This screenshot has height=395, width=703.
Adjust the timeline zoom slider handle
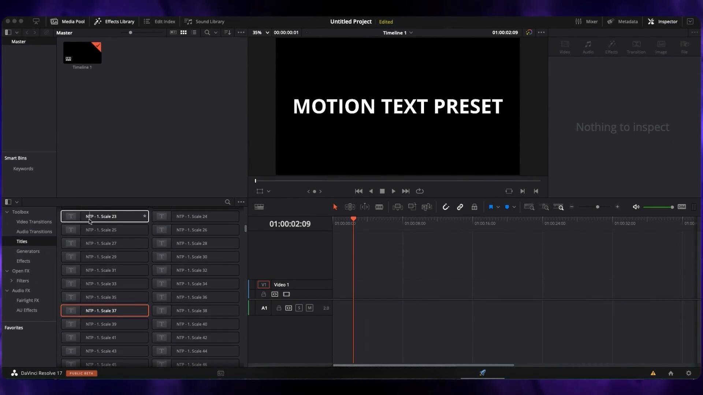click(x=598, y=207)
